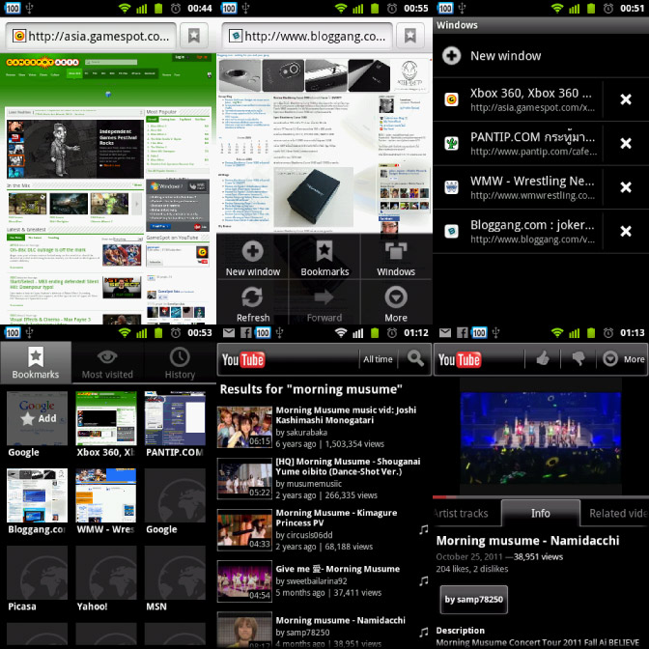
Task: Close the Bloggang.com joker window
Action: (x=626, y=231)
